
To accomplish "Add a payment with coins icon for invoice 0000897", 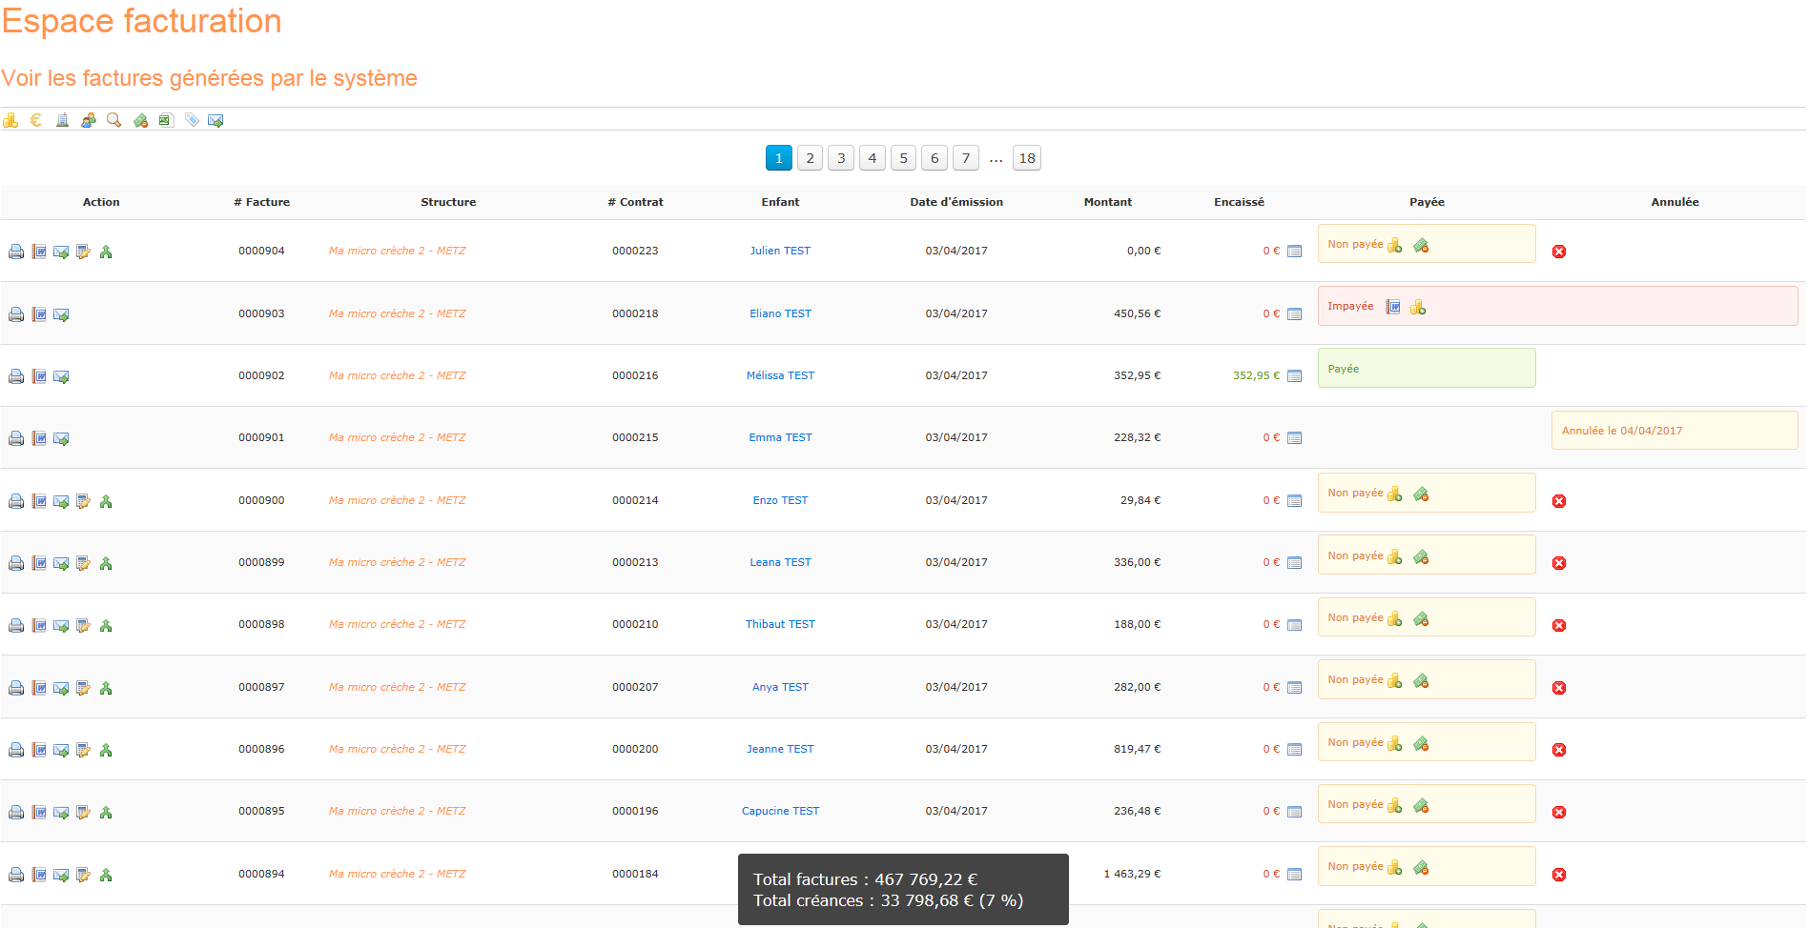I will (1395, 680).
